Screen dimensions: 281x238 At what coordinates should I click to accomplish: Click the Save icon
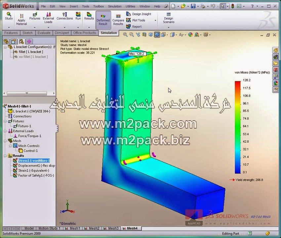coord(193,6)
